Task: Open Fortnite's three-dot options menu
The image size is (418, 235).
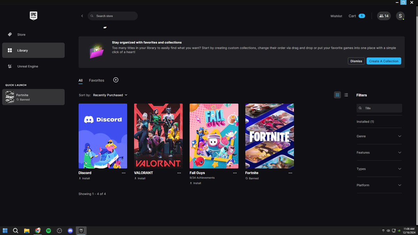Action: (x=291, y=173)
